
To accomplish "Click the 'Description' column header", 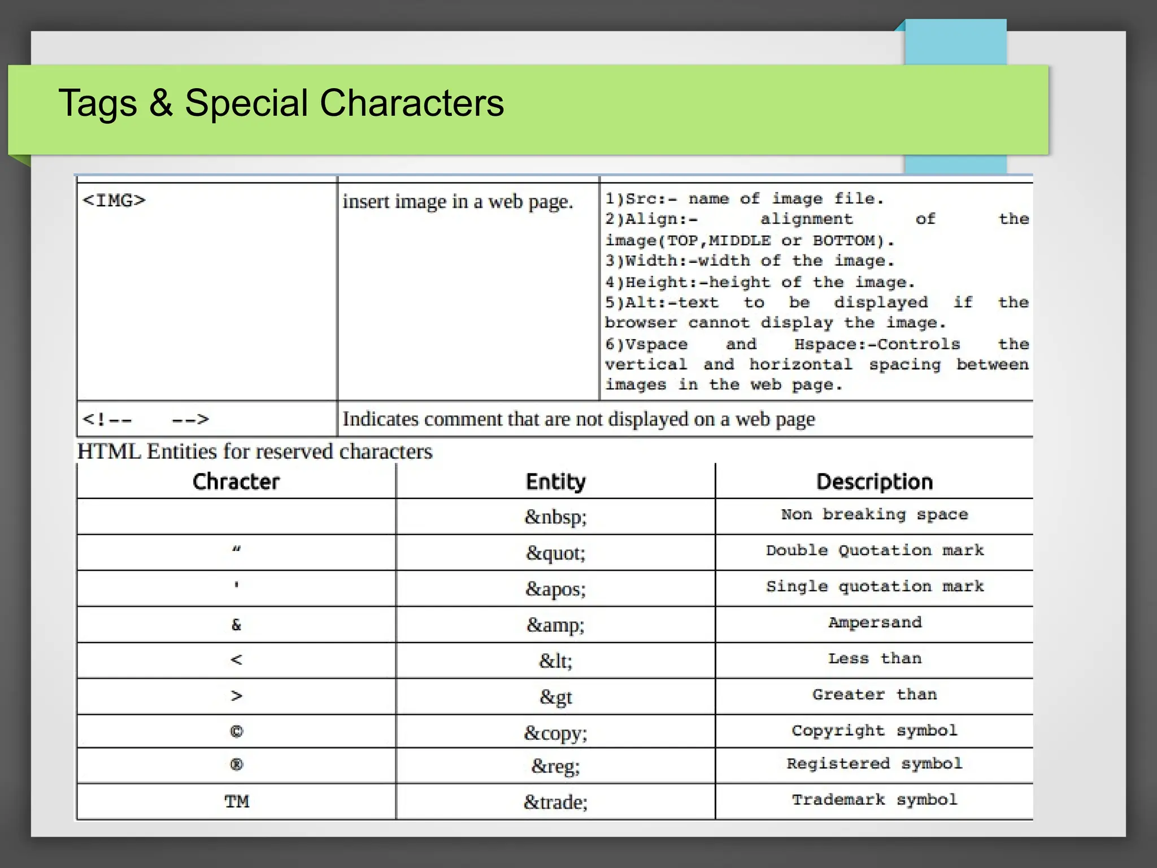I will click(x=875, y=481).
